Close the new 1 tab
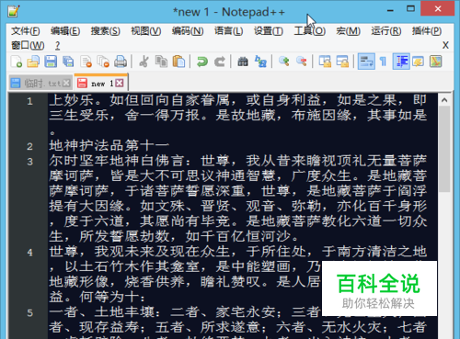 120,83
